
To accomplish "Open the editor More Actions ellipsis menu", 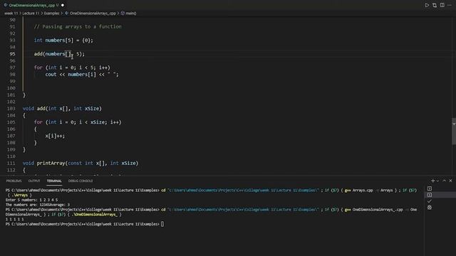I will point(450,5).
